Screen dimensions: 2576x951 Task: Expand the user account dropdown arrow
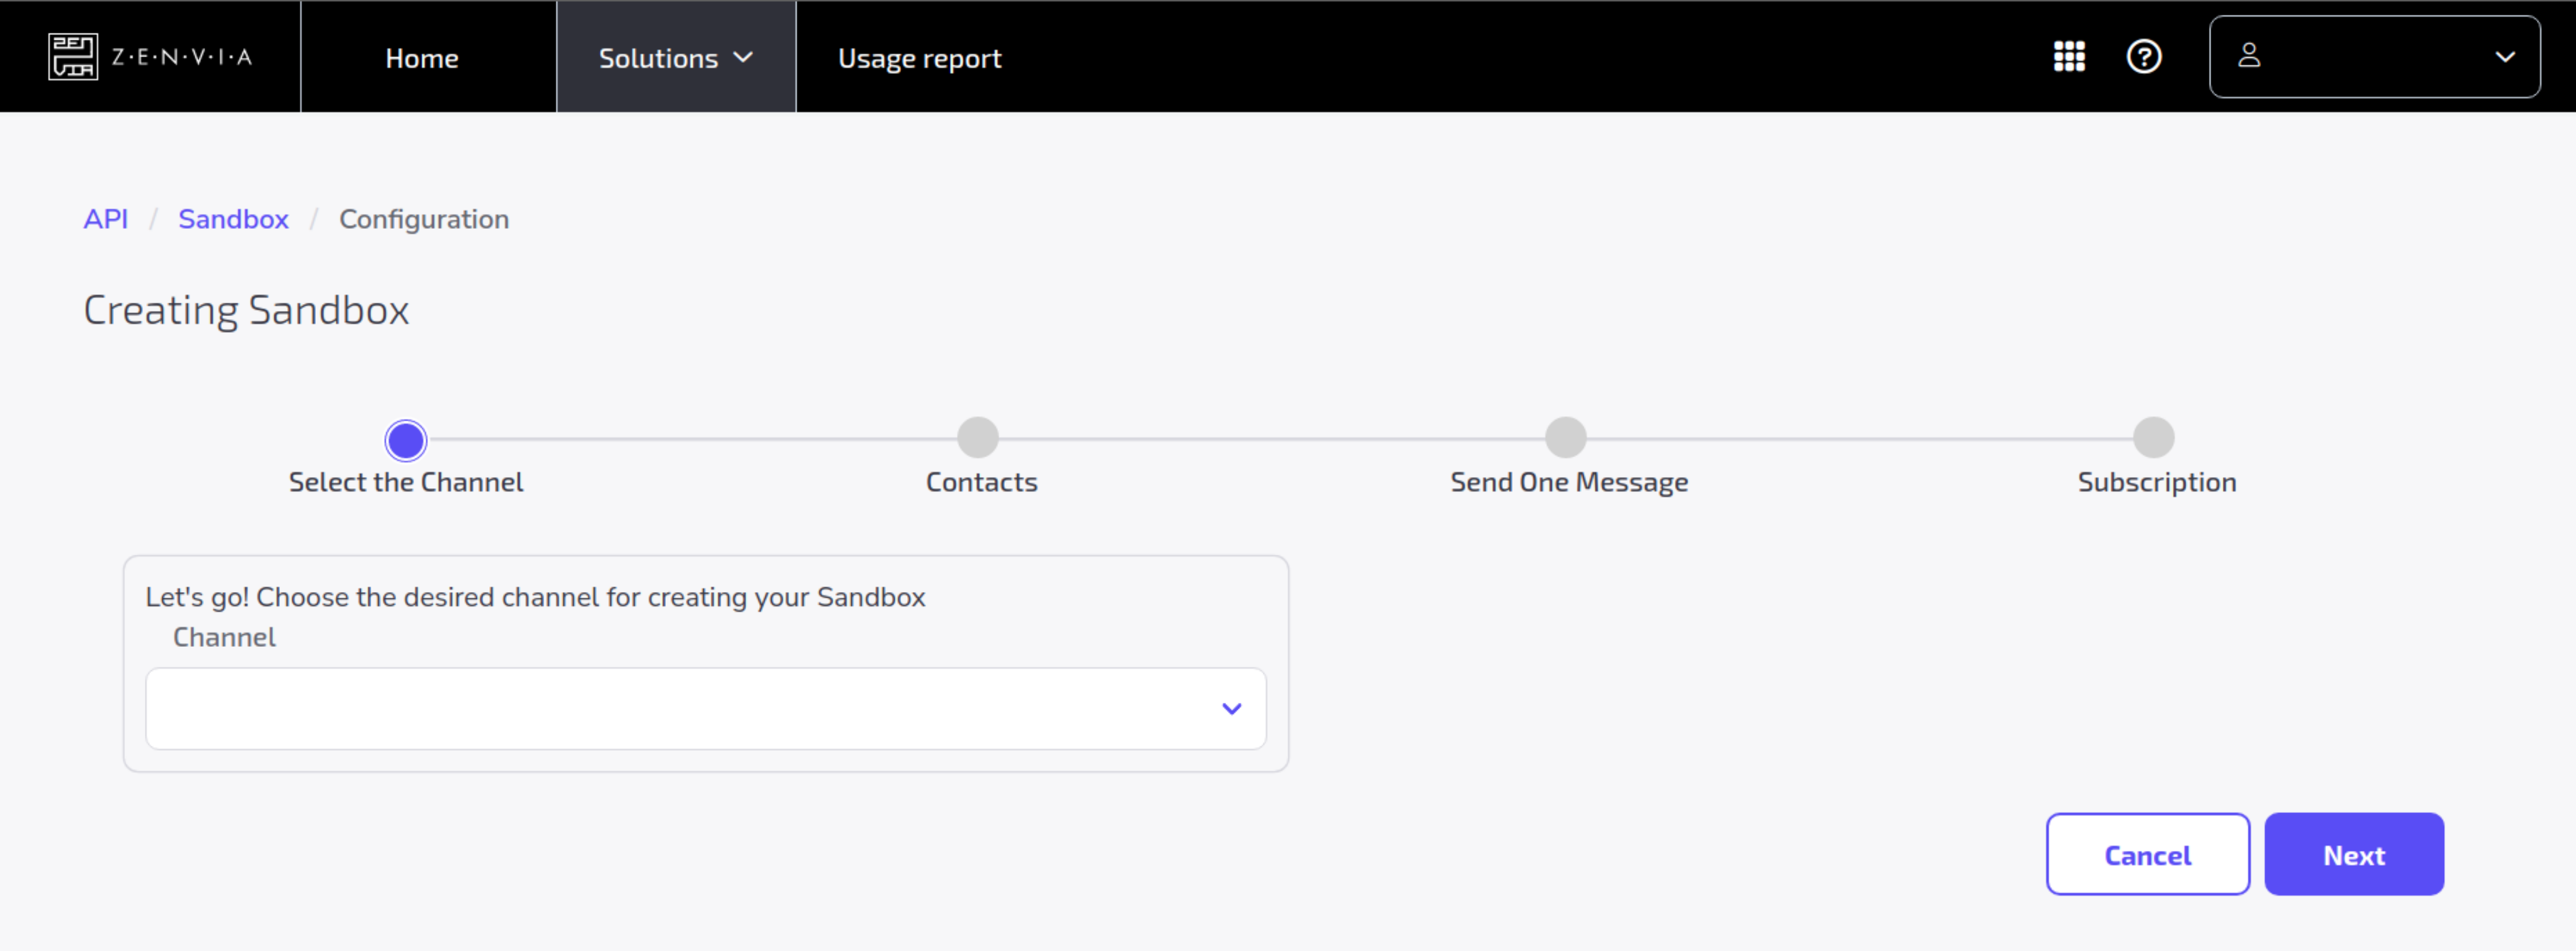[x=2504, y=57]
